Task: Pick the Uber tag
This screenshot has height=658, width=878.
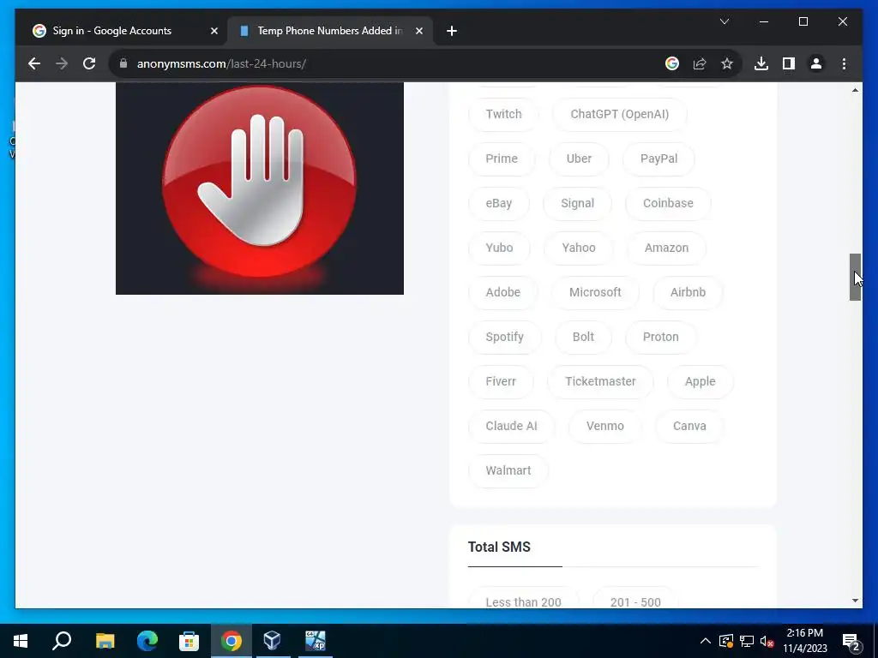Action: [x=579, y=159]
